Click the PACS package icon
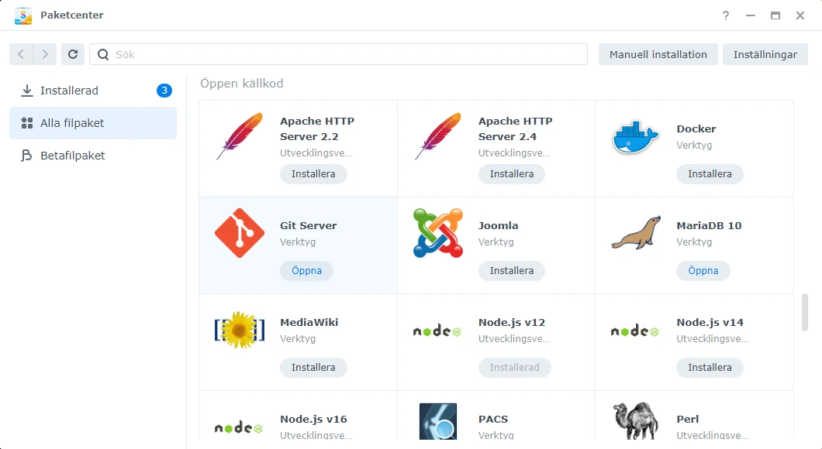This screenshot has width=822, height=449. click(x=437, y=422)
